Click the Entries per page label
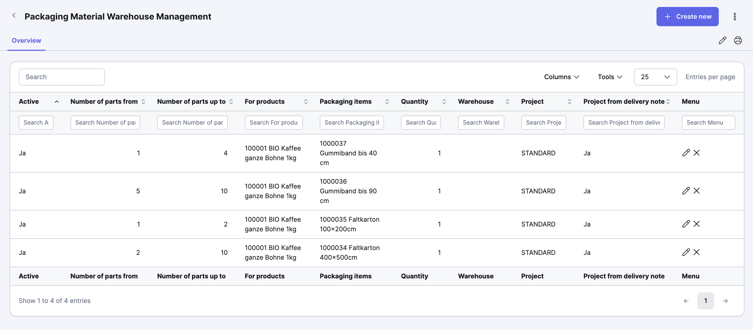Screen dimensions: 753x330 pyautogui.click(x=710, y=77)
